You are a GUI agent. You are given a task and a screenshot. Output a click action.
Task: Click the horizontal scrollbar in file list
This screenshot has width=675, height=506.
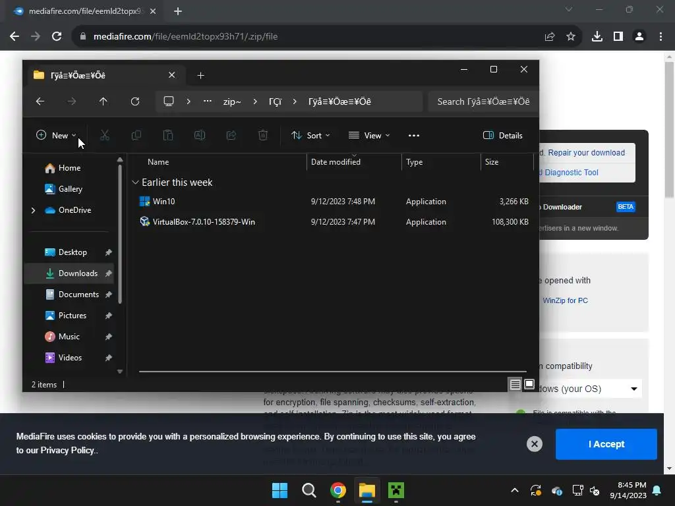point(333,371)
